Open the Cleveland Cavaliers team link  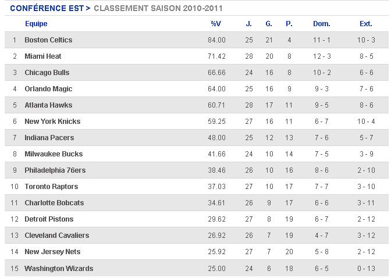coord(56,236)
